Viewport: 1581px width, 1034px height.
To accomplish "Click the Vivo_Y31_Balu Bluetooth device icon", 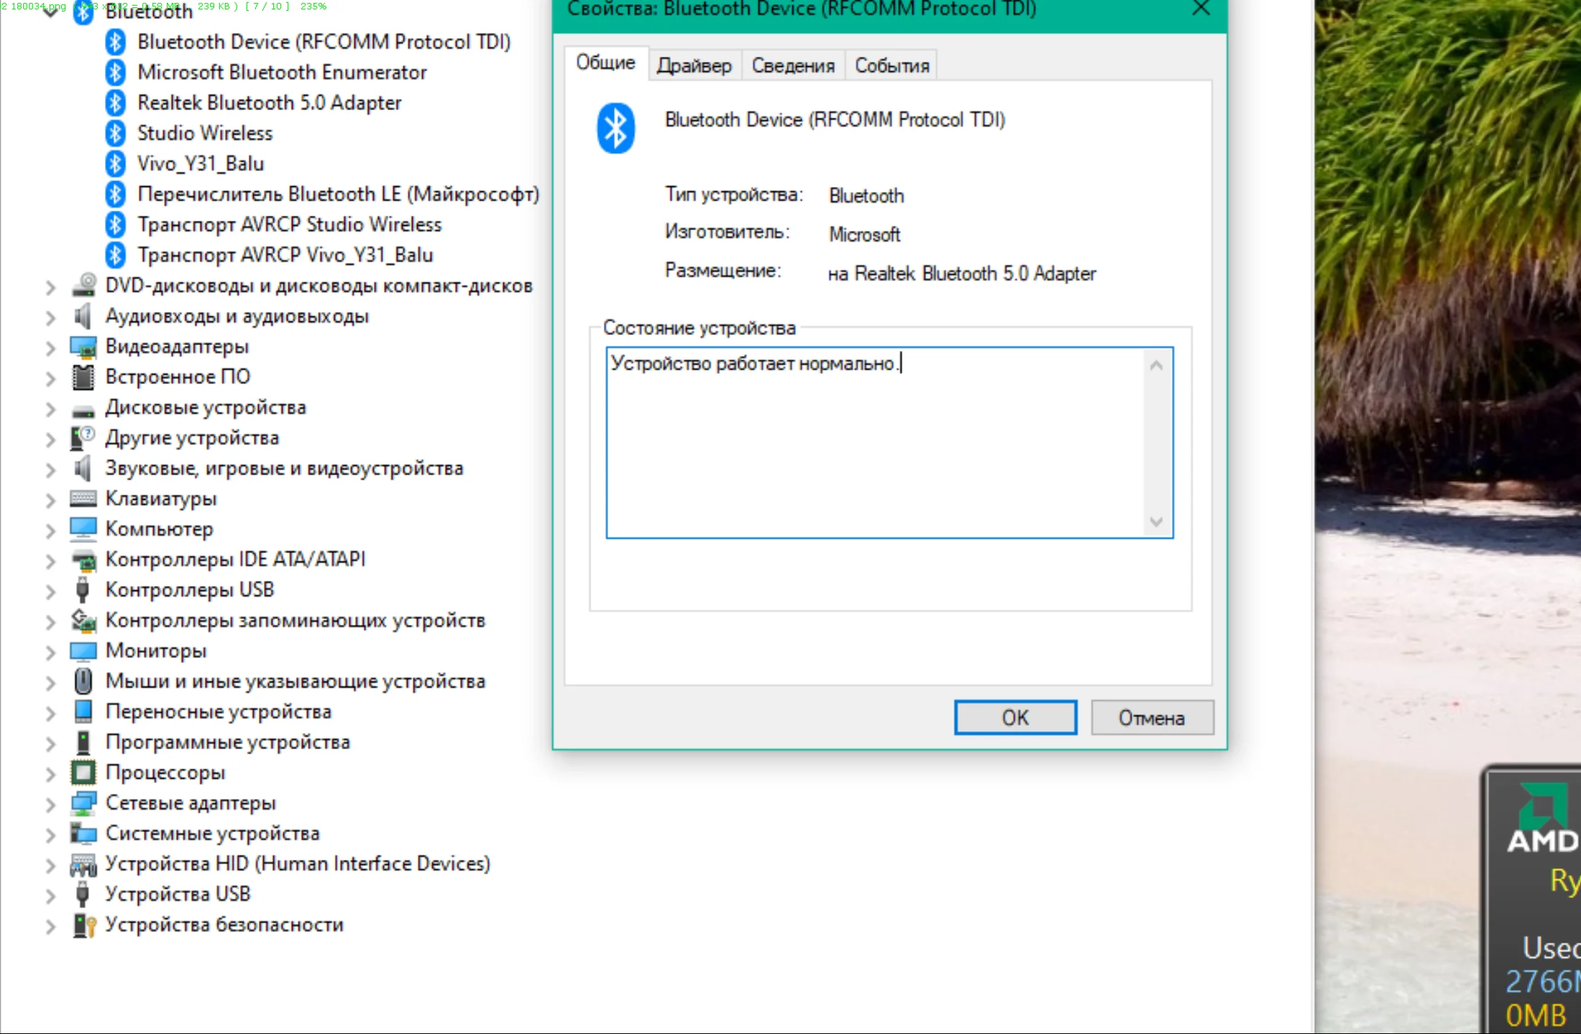I will (115, 164).
